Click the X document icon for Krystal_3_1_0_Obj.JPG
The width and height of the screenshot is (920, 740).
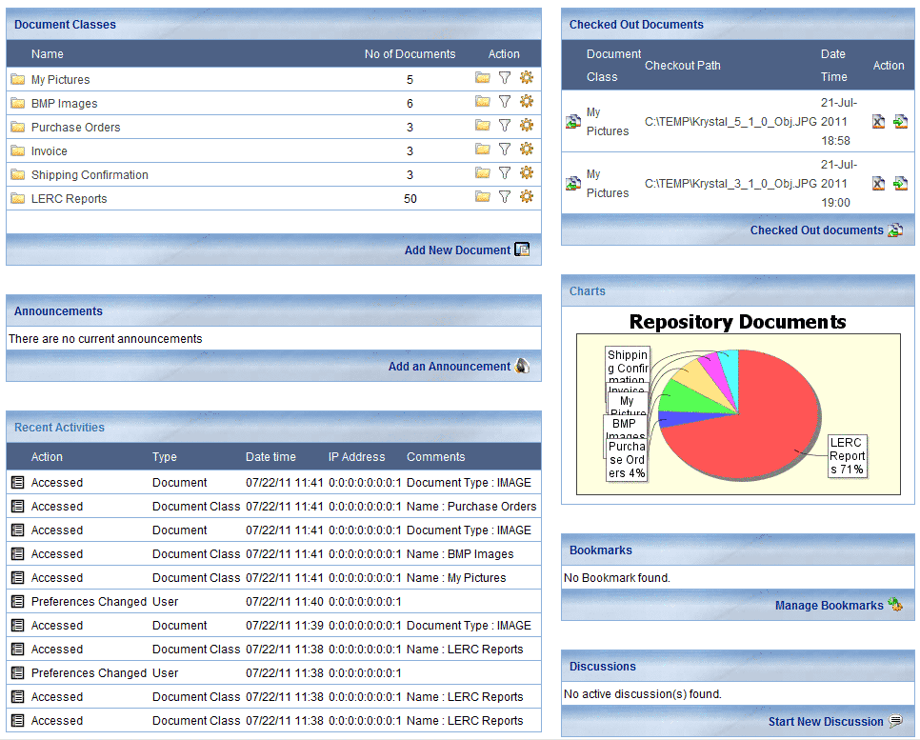point(878,184)
